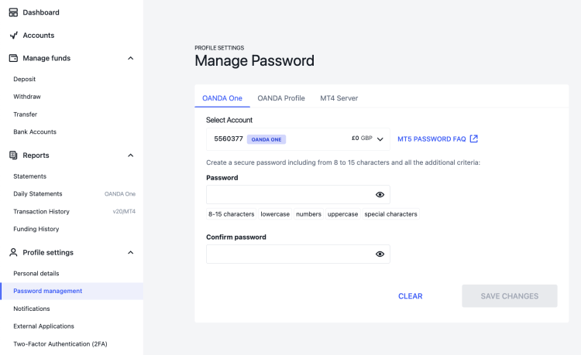
Task: Click the numbers criteria chip
Action: (x=308, y=214)
